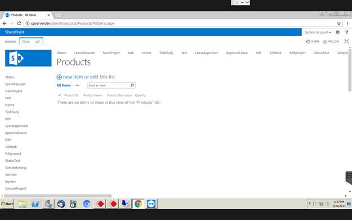Click the SharePoint site logo
This screenshot has width=352, height=220.
[28, 58]
